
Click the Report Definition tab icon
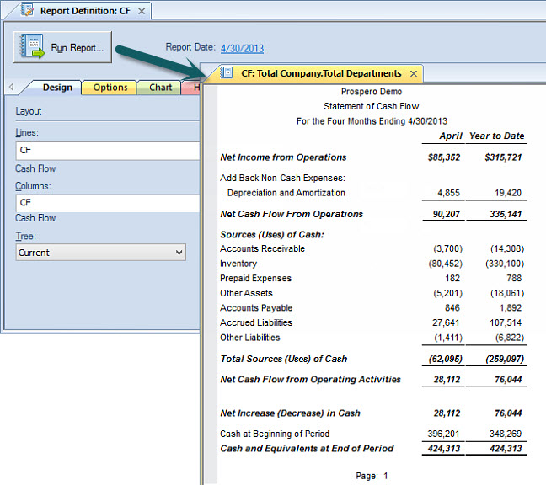pyautogui.click(x=26, y=11)
